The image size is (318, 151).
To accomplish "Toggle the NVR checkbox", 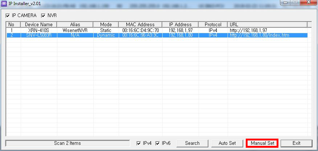I will (43, 16).
